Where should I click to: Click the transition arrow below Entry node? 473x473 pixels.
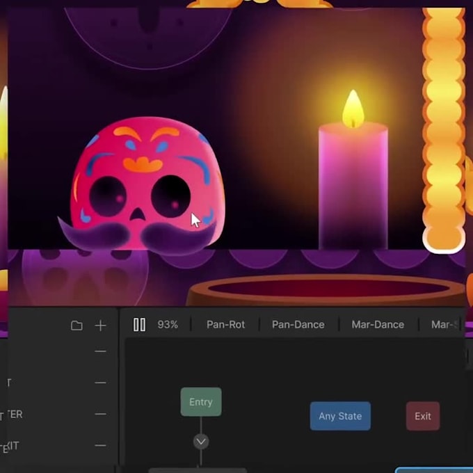click(x=201, y=442)
